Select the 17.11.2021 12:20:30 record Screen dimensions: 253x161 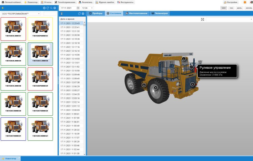(x=71, y=35)
